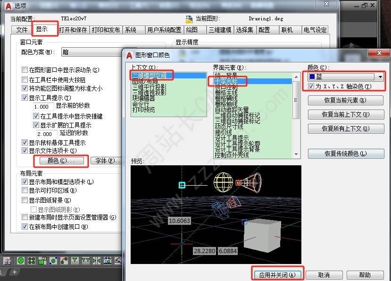
Task: Click the 应用并关闭 button
Action: 277,274
